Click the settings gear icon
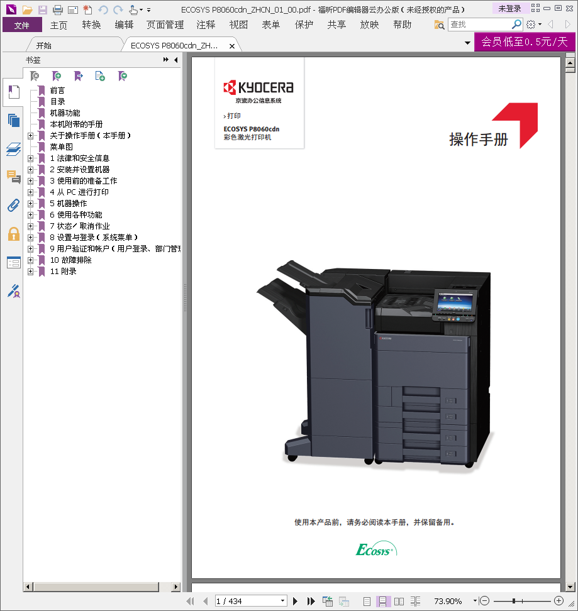 click(531, 25)
